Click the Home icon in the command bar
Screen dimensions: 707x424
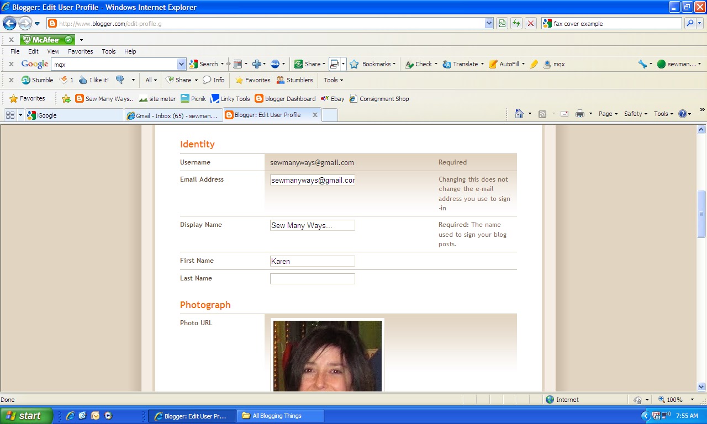[x=519, y=114]
